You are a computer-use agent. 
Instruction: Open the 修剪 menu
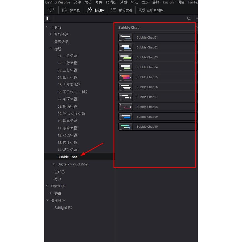pyautogui.click(x=99, y=2)
